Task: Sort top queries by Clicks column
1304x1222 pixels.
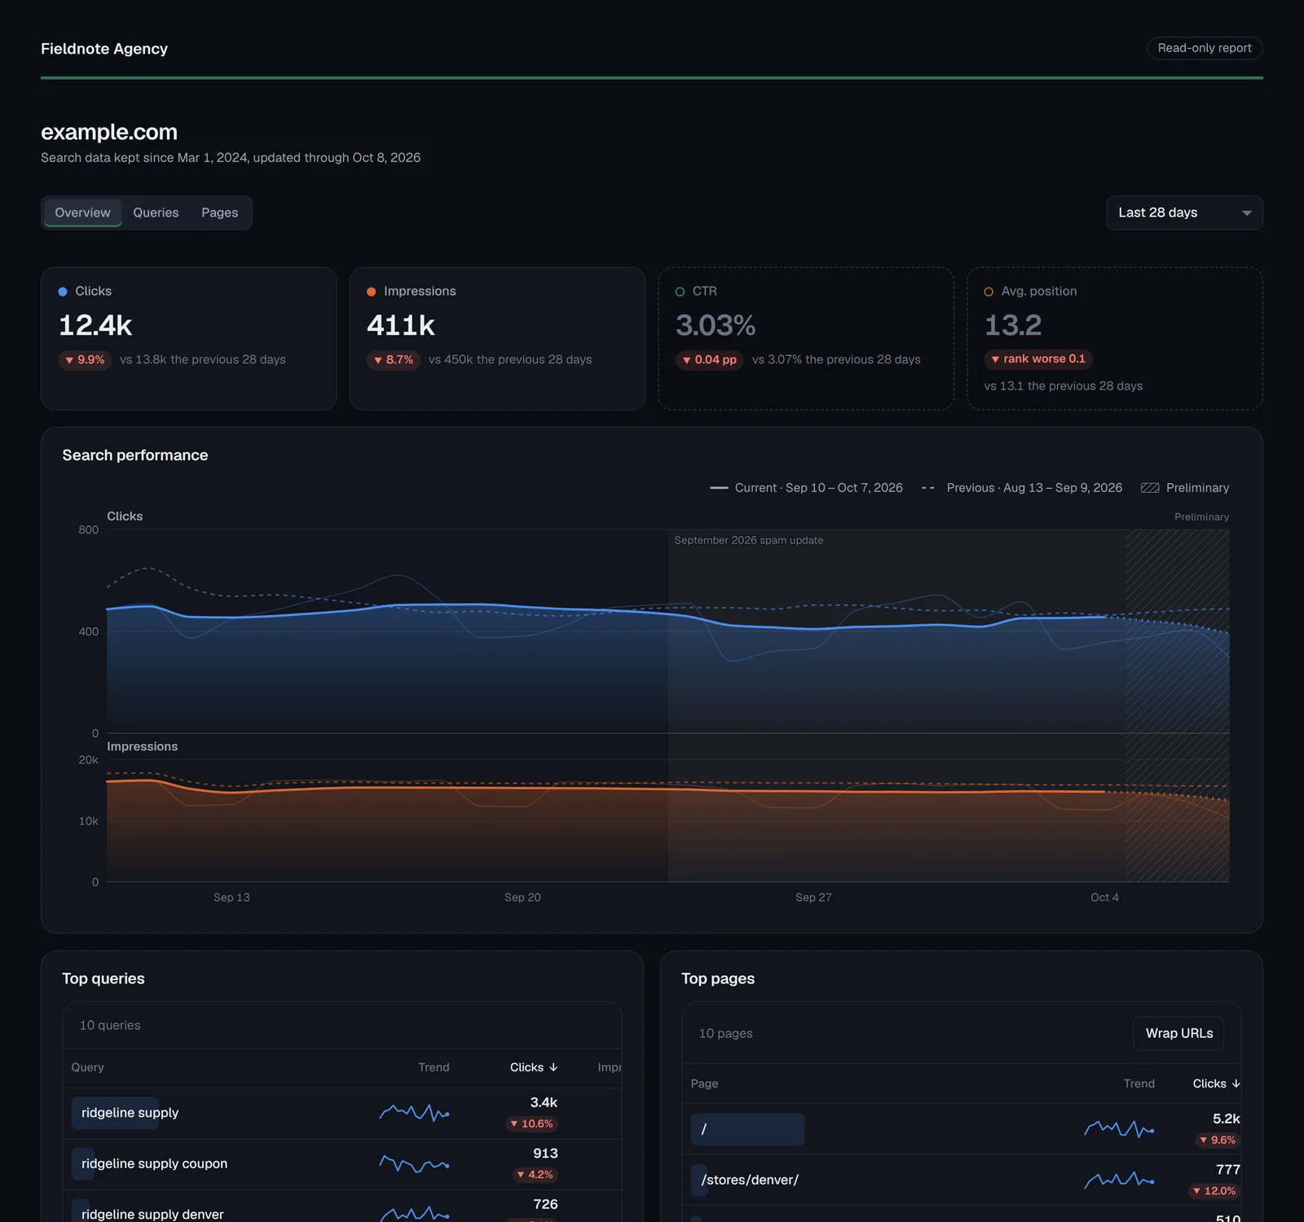Action: point(534,1067)
